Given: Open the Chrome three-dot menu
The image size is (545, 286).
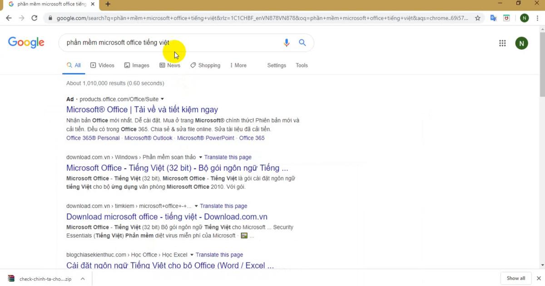Looking at the screenshot, I should coord(538,18).
